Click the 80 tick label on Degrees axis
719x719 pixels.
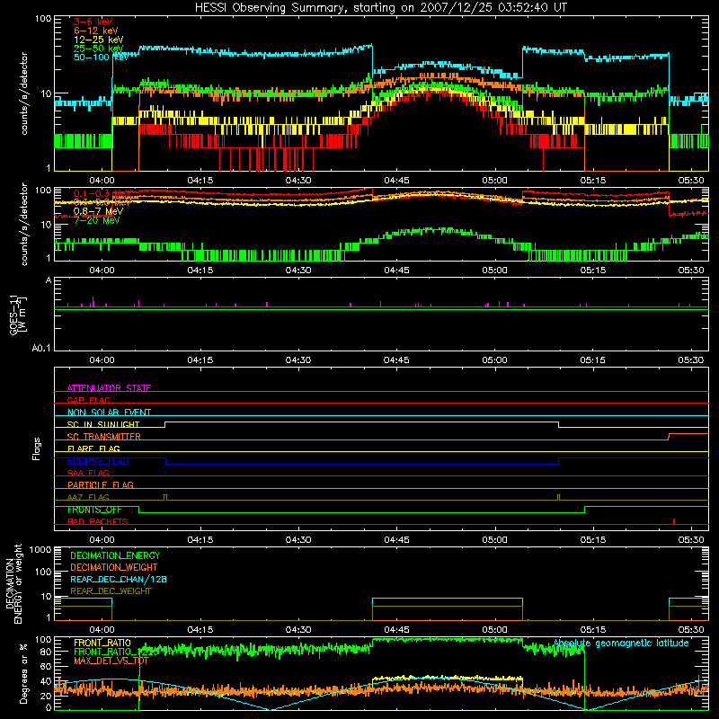coord(46,652)
